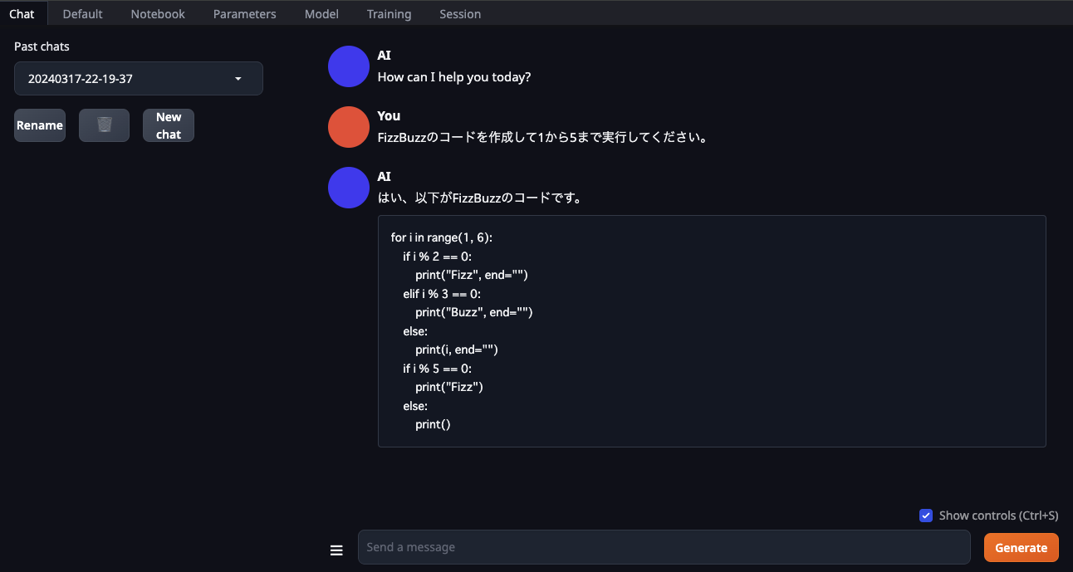Switch to the Default tab
The image size is (1073, 572).
click(x=83, y=13)
